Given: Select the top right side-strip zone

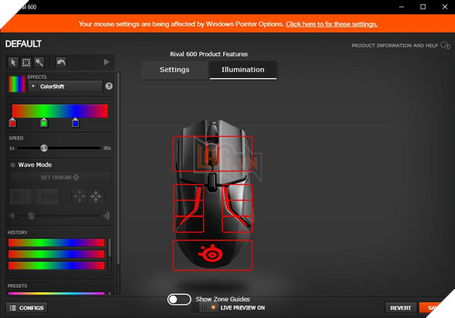Looking at the screenshot, I should tap(237, 192).
